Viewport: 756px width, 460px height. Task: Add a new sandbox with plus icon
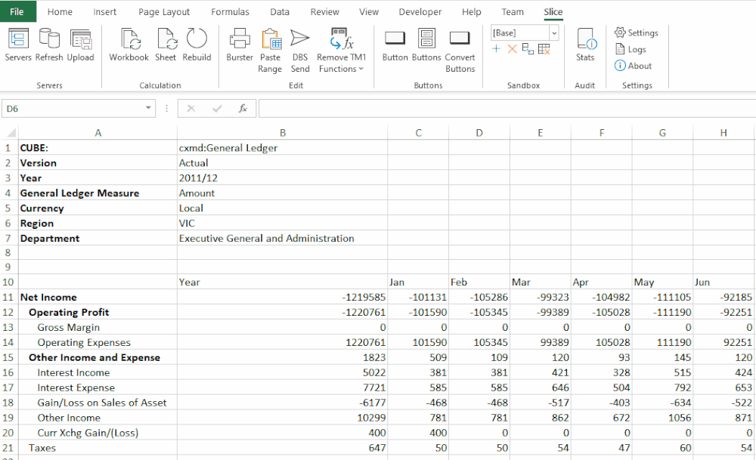coord(496,49)
